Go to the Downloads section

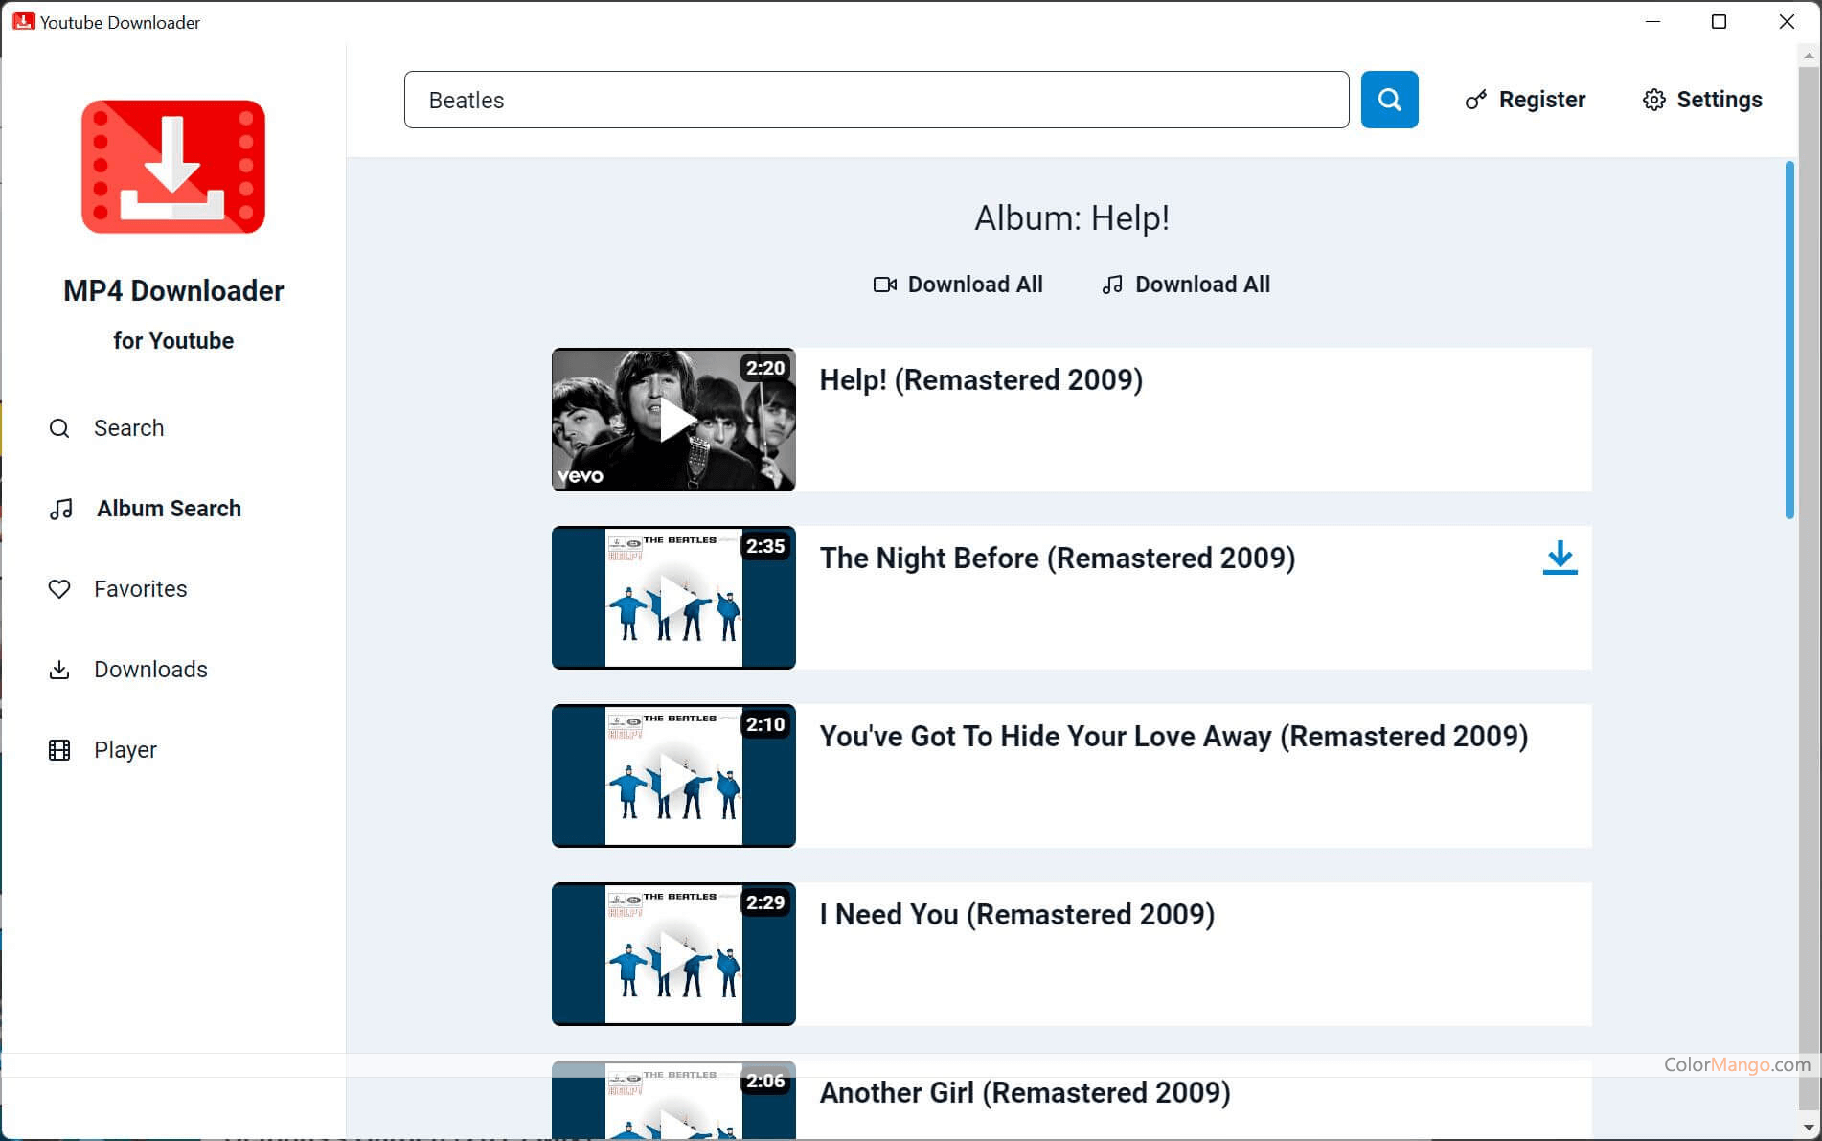click(150, 670)
